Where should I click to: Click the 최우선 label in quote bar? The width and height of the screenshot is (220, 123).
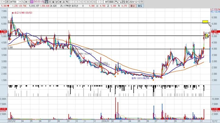(75, 6)
